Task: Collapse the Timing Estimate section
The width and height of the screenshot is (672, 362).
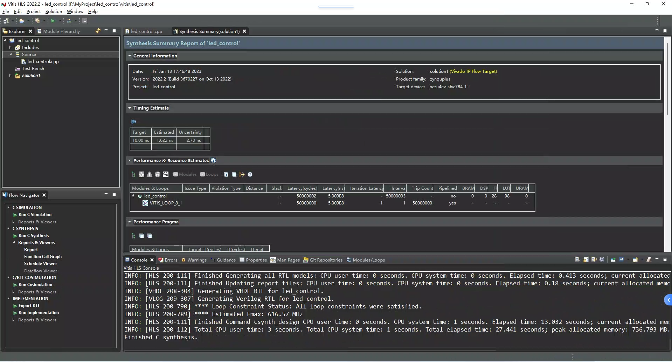Action: (130, 108)
